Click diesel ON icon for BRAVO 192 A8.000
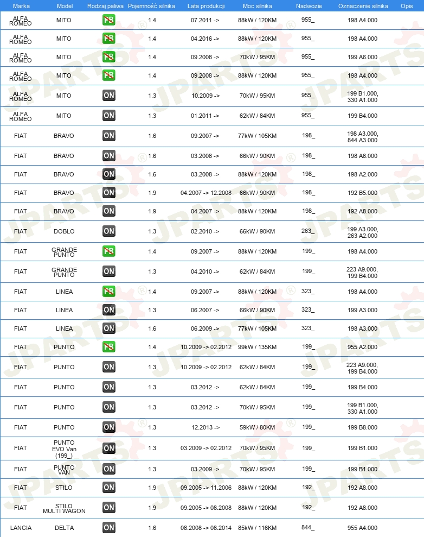 [x=109, y=211]
